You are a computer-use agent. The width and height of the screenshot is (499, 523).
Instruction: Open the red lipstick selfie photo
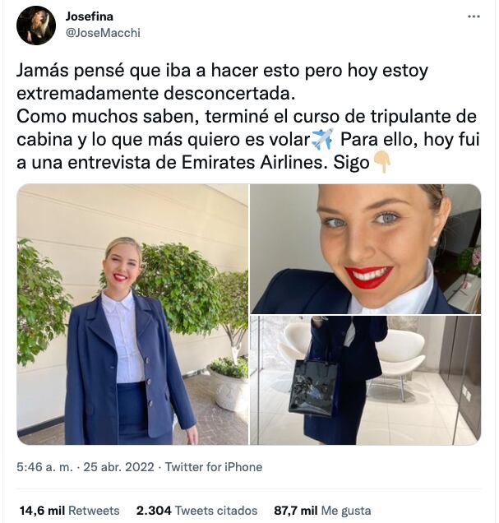(366, 249)
